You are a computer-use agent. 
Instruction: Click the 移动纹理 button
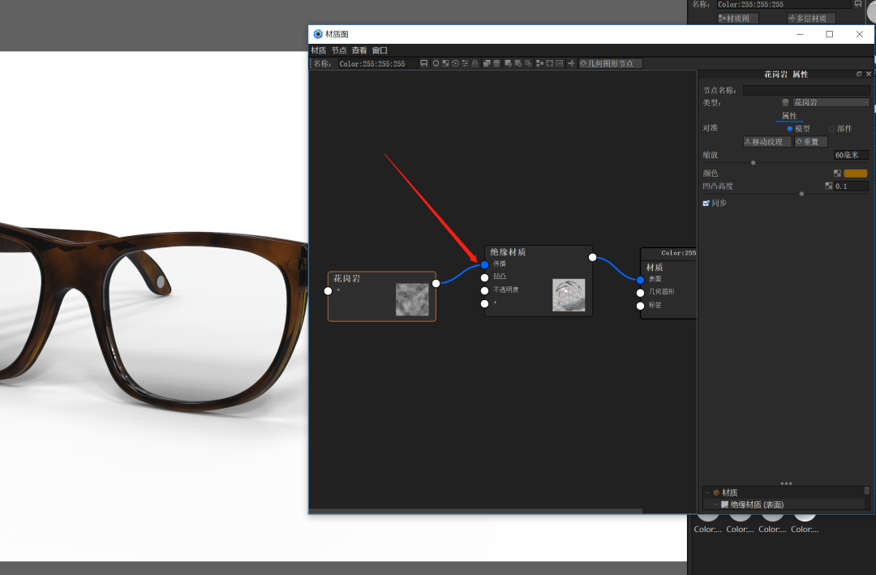point(767,142)
